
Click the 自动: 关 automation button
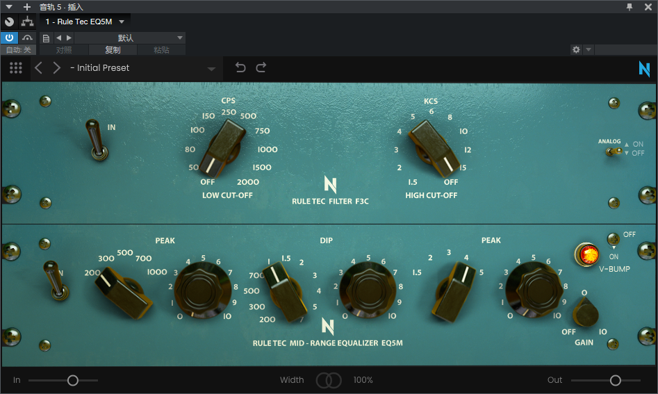pos(19,50)
